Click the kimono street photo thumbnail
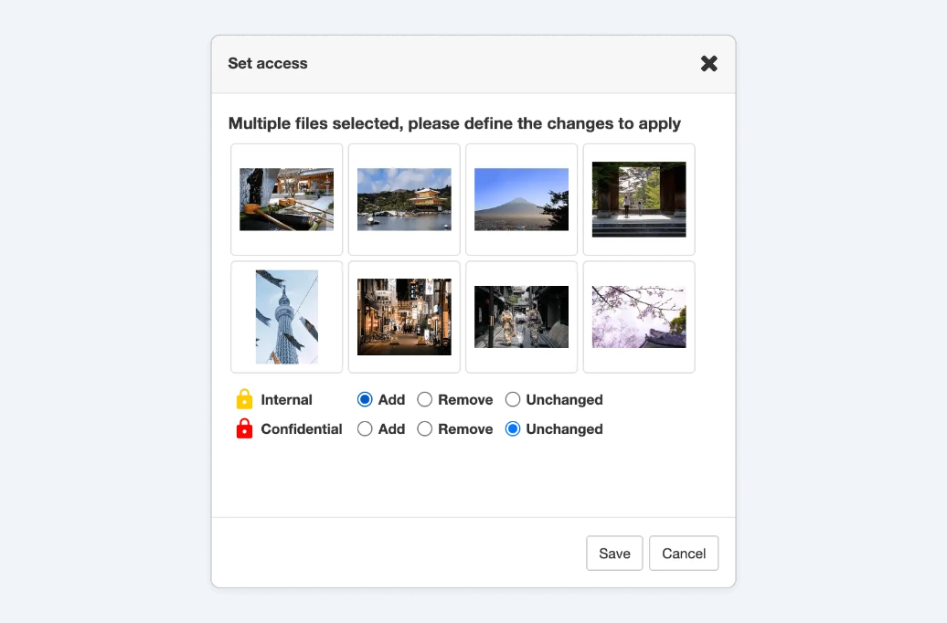 521,317
